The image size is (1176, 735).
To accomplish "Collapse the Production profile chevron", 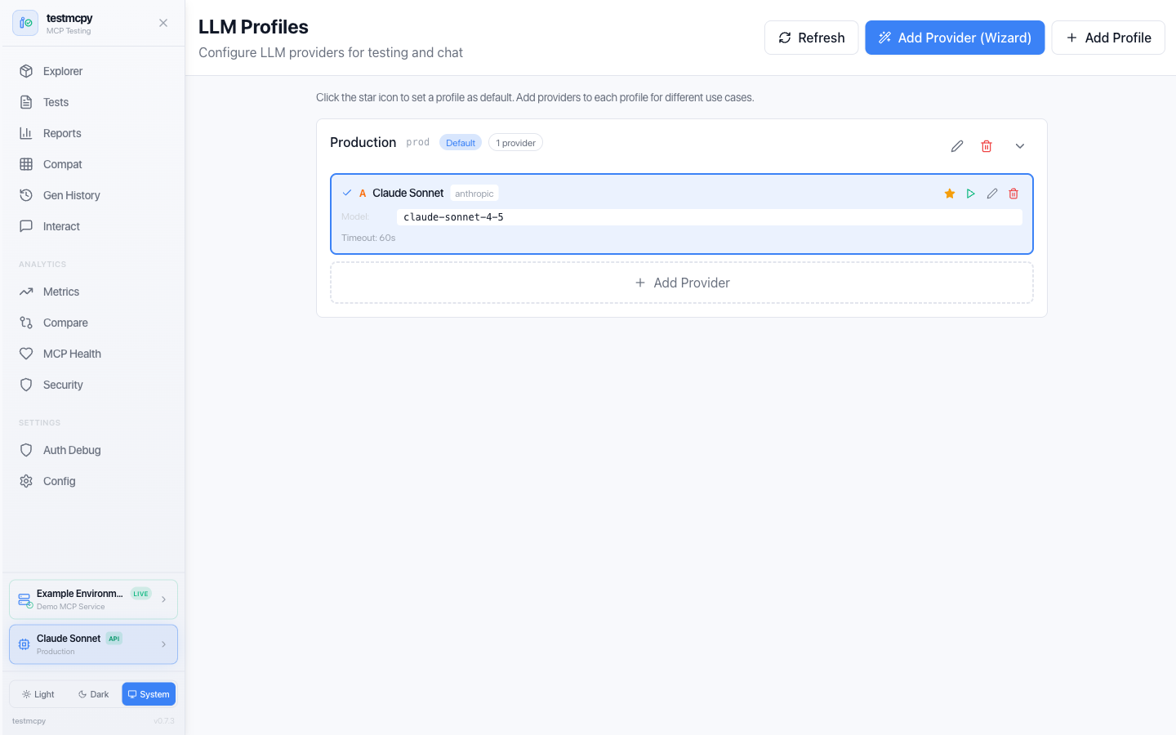I will tap(1020, 146).
